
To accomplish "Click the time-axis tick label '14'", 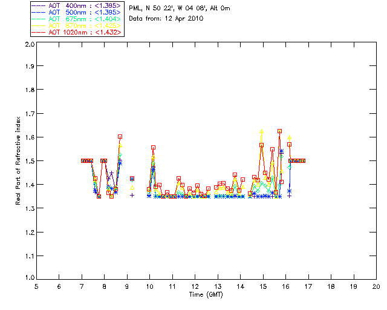I will [241, 286].
